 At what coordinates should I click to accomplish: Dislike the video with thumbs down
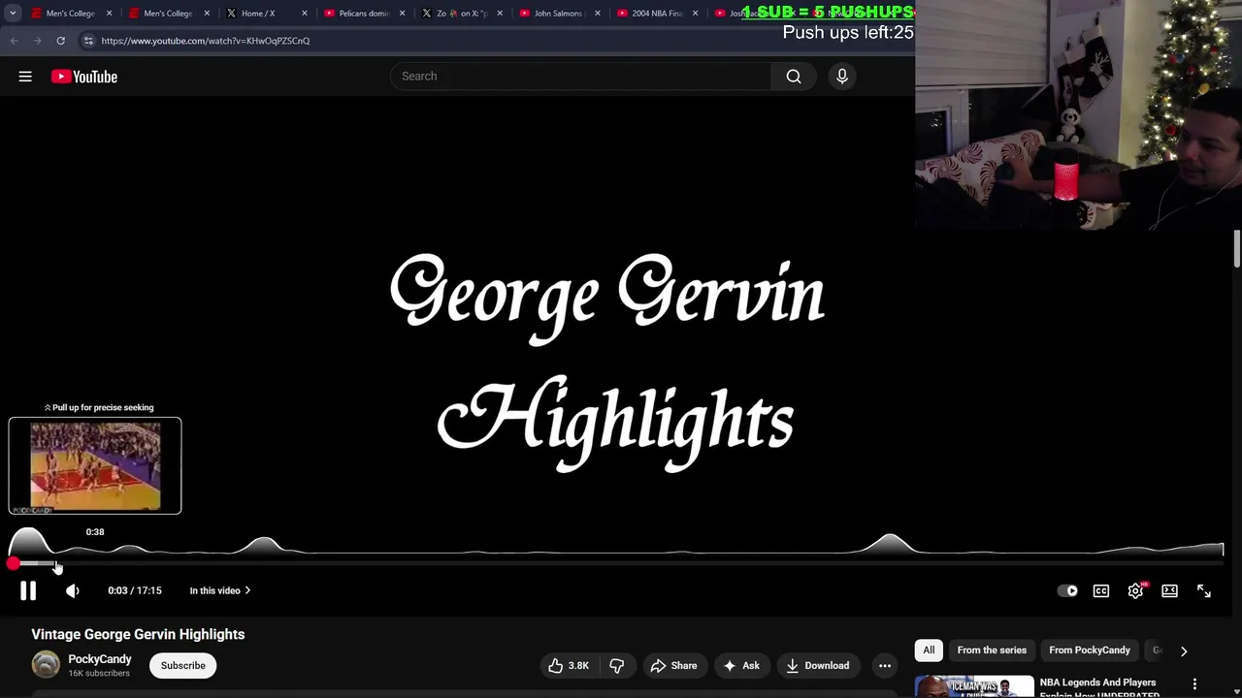(x=616, y=665)
